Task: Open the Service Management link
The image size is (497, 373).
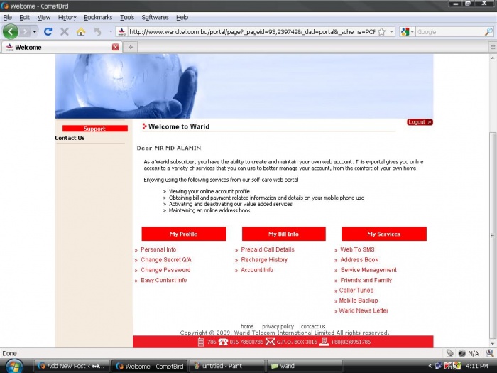Action: point(368,270)
